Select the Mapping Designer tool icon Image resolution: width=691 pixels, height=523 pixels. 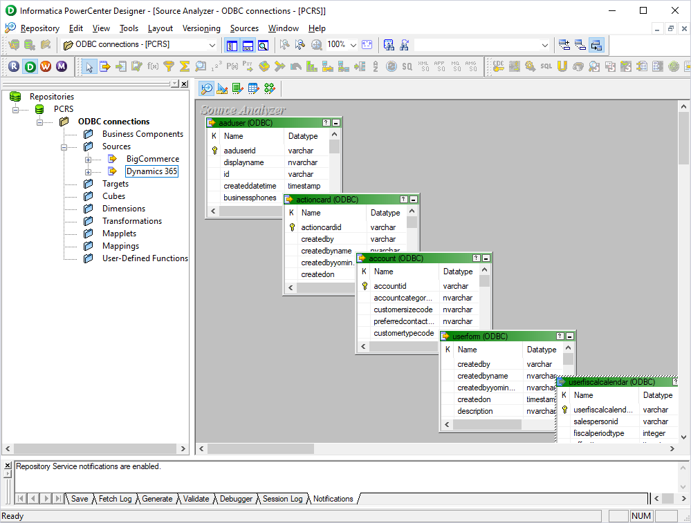[270, 88]
